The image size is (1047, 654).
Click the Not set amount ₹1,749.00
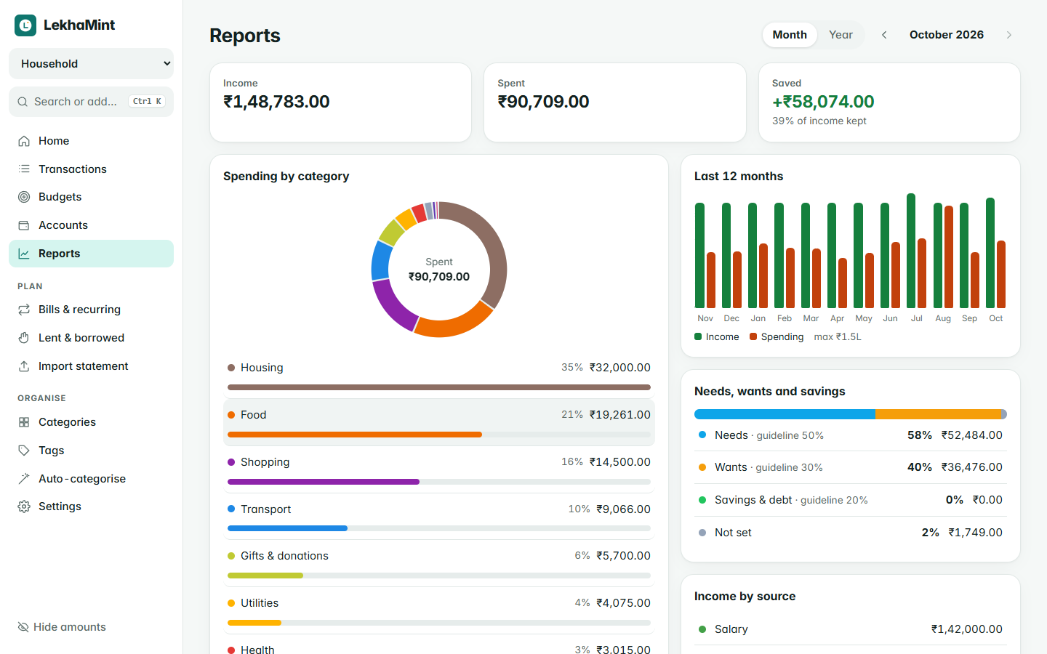[x=976, y=533]
